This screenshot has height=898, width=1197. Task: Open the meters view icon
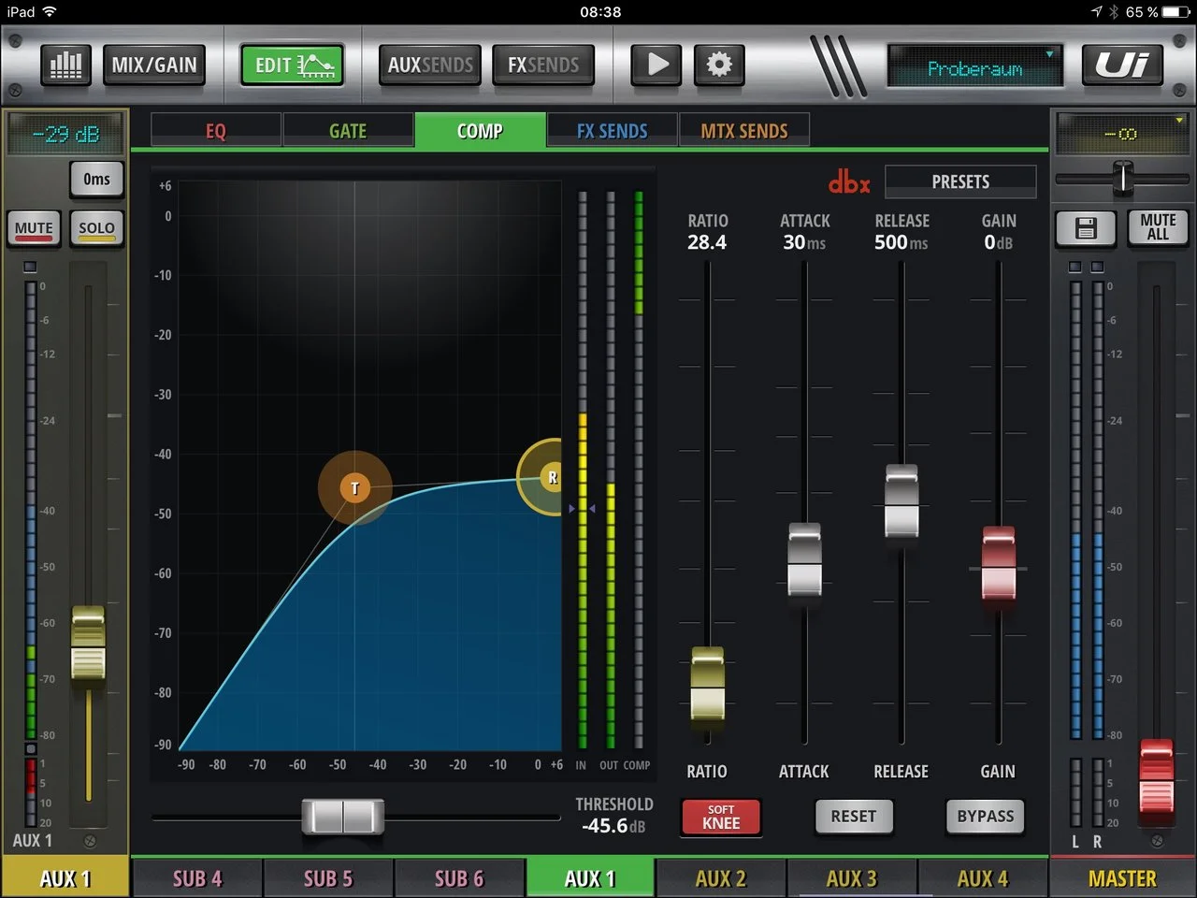pyautogui.click(x=65, y=65)
